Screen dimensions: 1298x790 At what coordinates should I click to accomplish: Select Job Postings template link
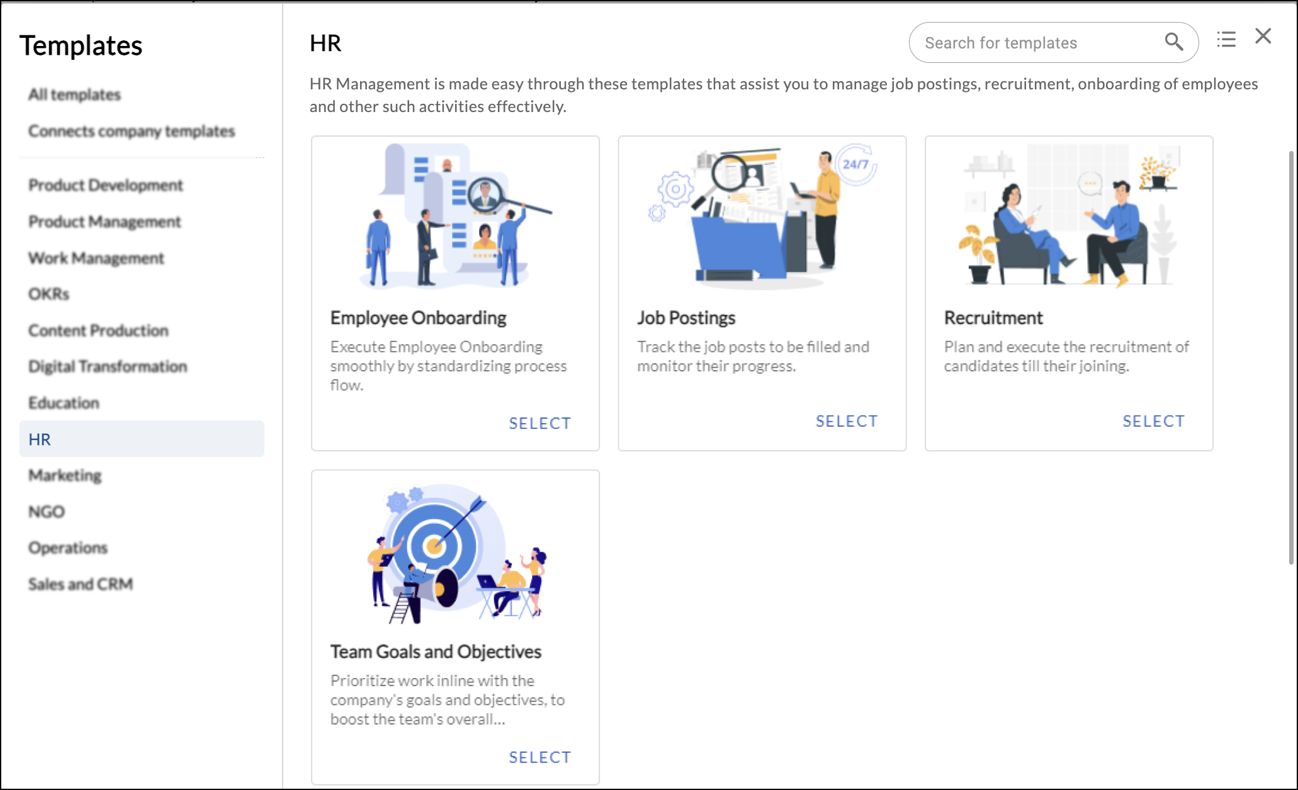(x=845, y=421)
